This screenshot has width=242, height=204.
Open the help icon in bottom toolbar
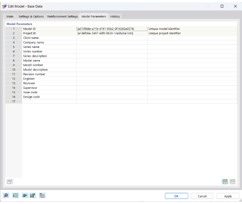(x=6, y=195)
